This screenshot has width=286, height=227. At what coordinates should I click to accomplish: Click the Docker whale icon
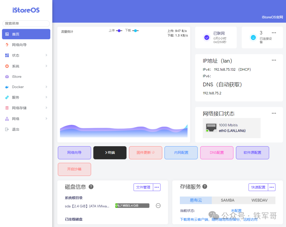coord(7,87)
